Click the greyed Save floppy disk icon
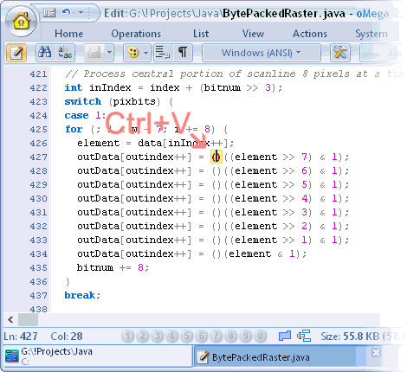Viewport: 407px width, 372px height. pos(95,53)
